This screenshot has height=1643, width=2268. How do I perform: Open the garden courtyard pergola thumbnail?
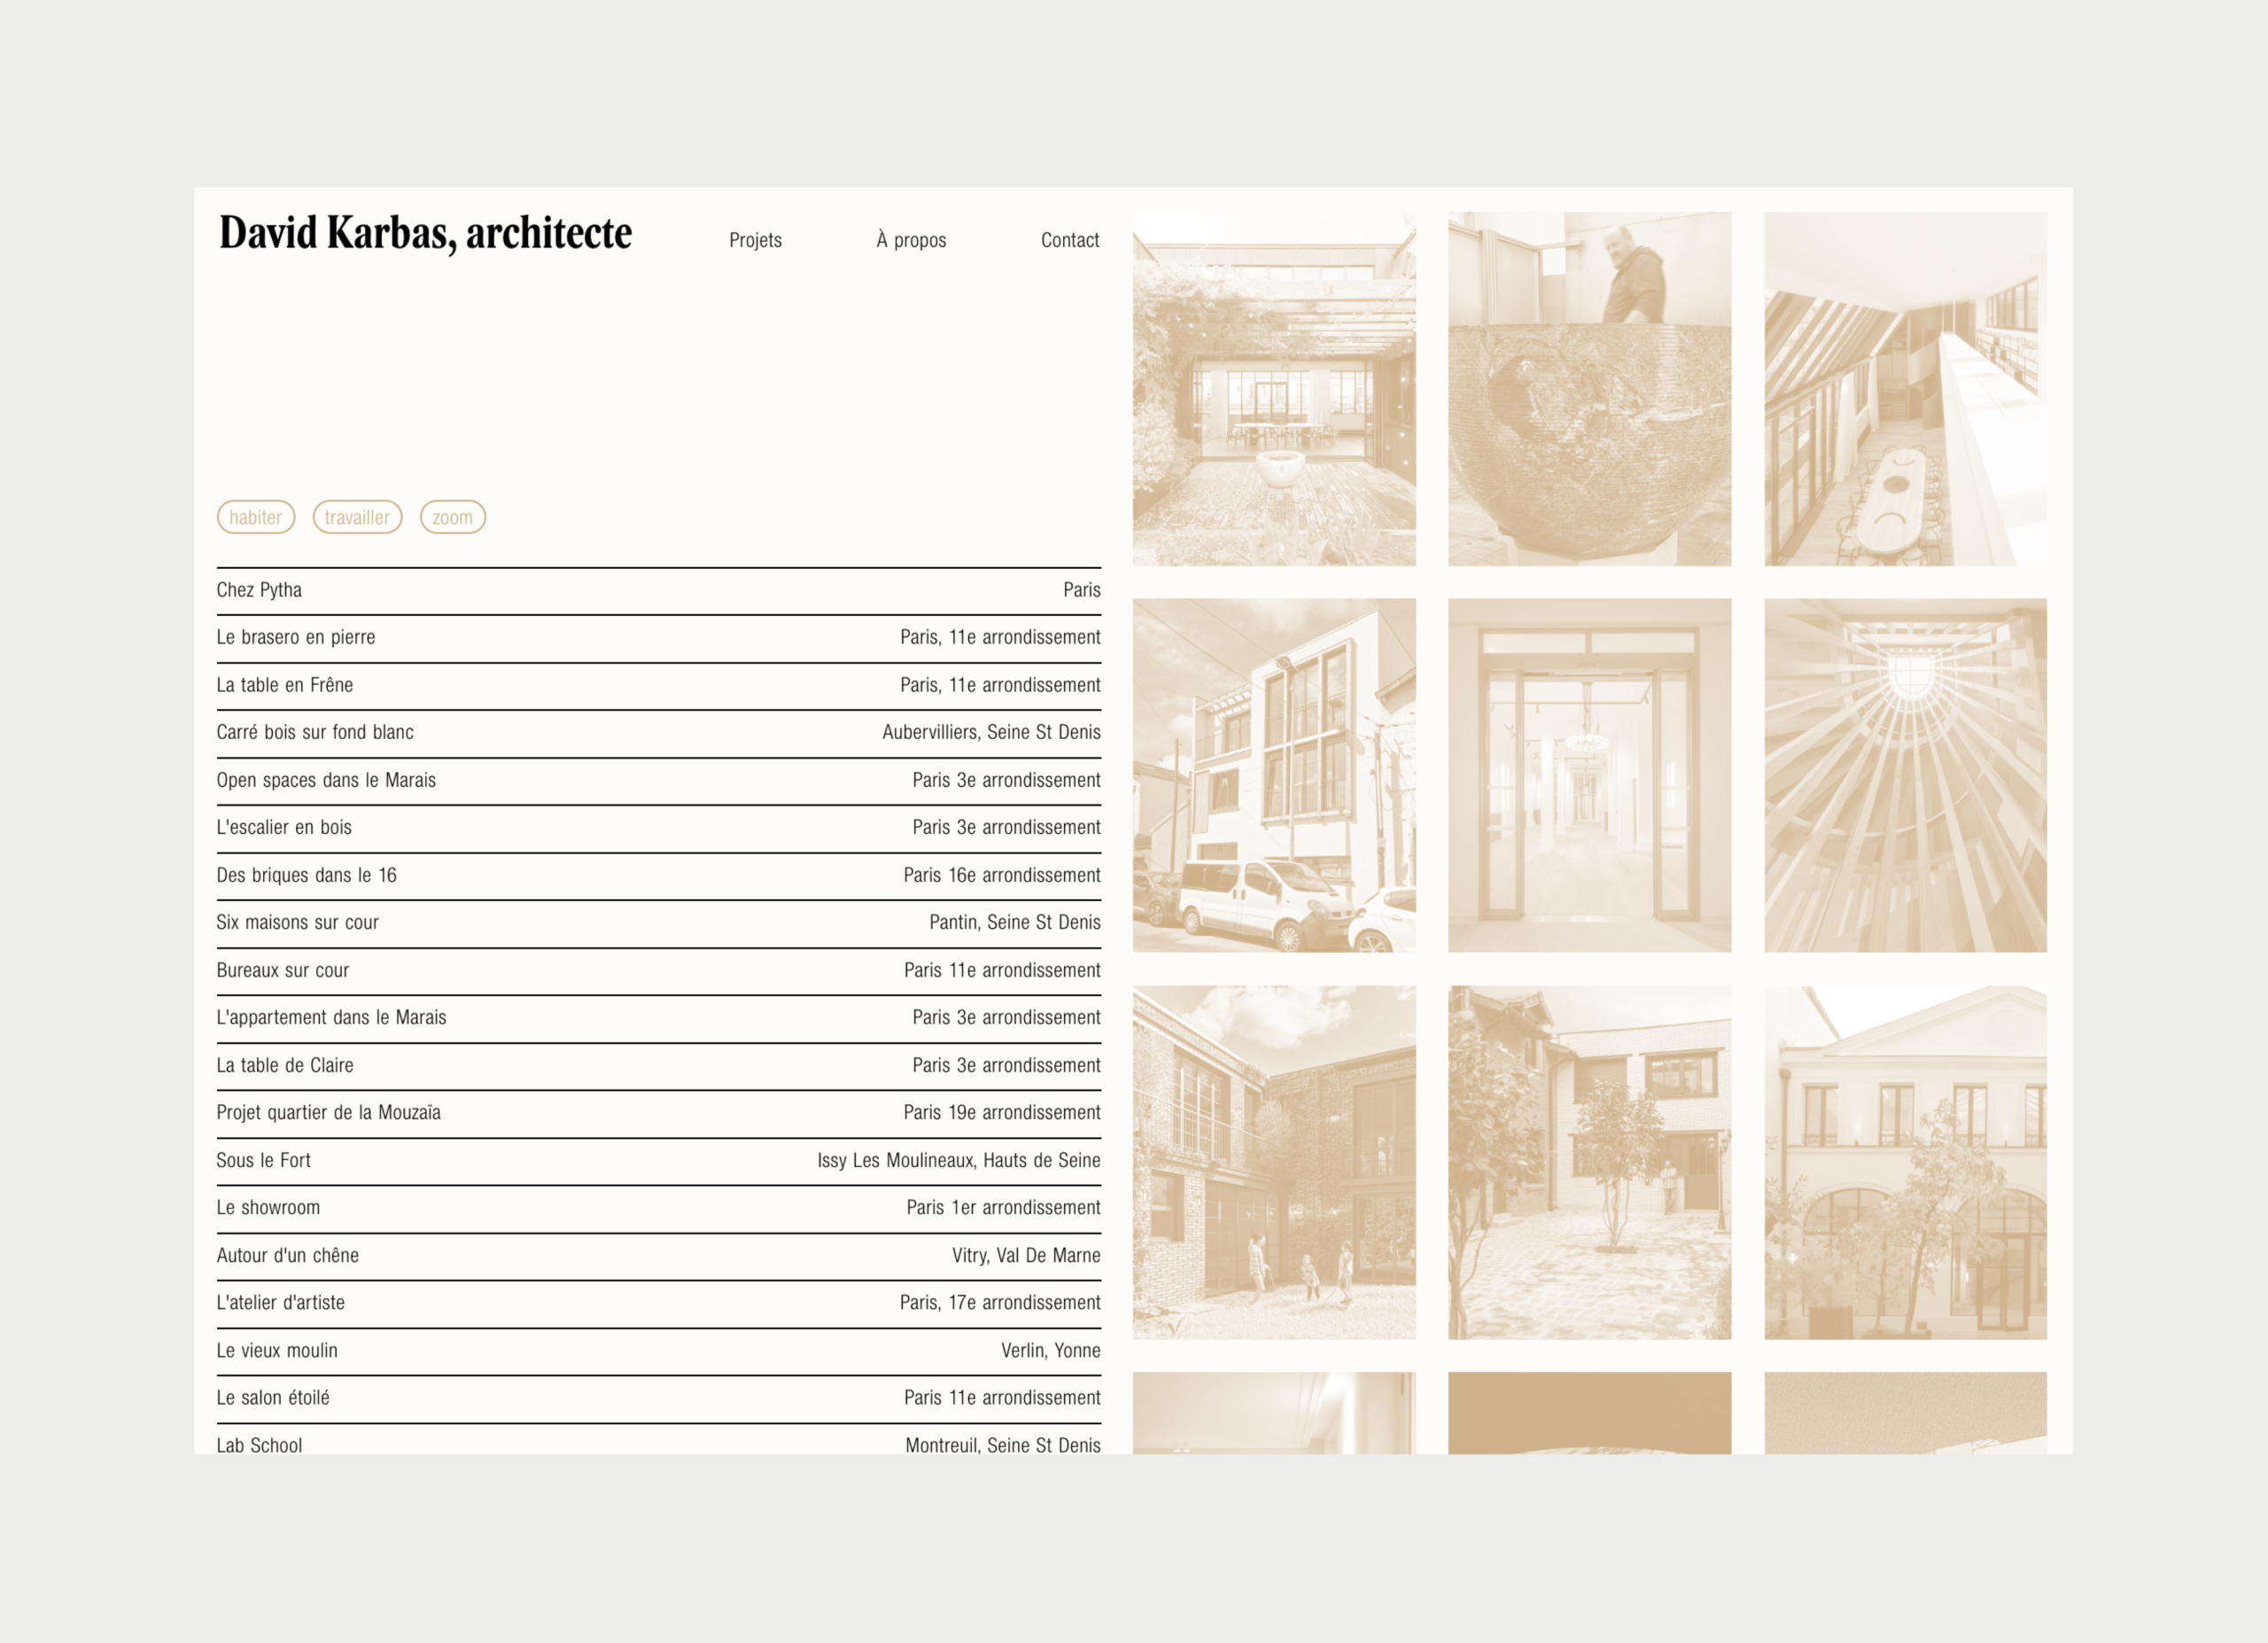[1273, 389]
